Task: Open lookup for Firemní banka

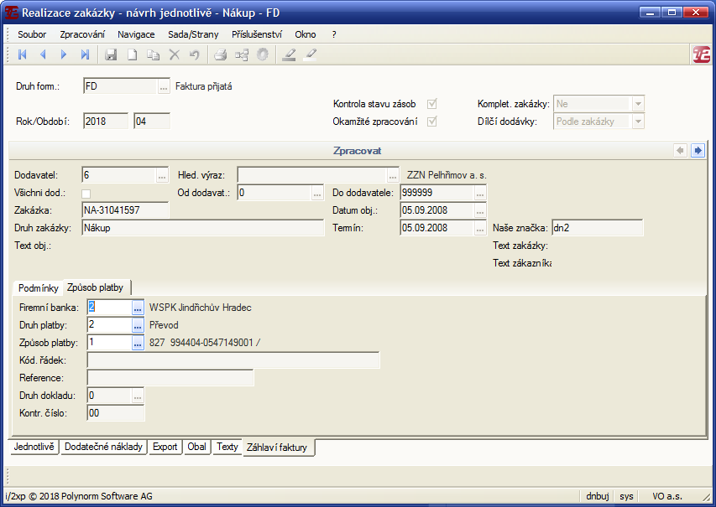Action: pos(138,308)
